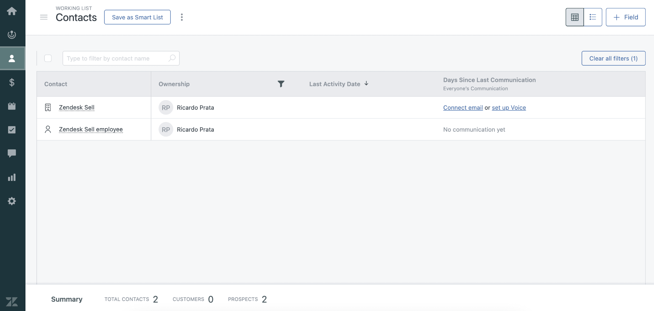Click the search magnifier icon
654x311 pixels.
(x=172, y=58)
